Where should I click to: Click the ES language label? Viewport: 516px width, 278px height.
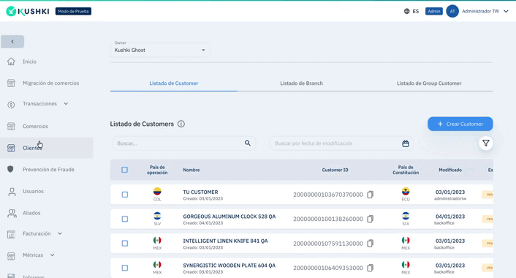coord(416,11)
